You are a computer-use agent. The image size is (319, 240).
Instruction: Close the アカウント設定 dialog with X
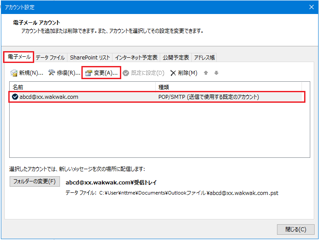[x=311, y=7]
